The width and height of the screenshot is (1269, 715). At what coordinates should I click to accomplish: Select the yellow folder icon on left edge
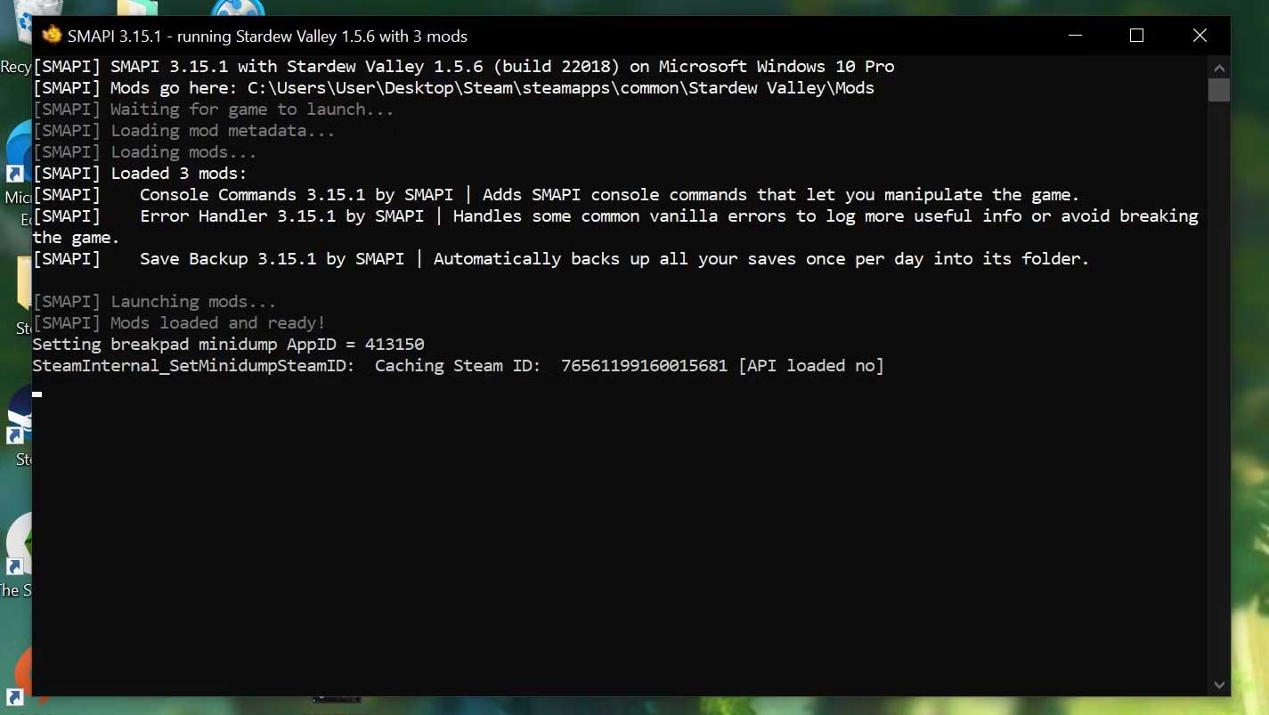[23, 287]
